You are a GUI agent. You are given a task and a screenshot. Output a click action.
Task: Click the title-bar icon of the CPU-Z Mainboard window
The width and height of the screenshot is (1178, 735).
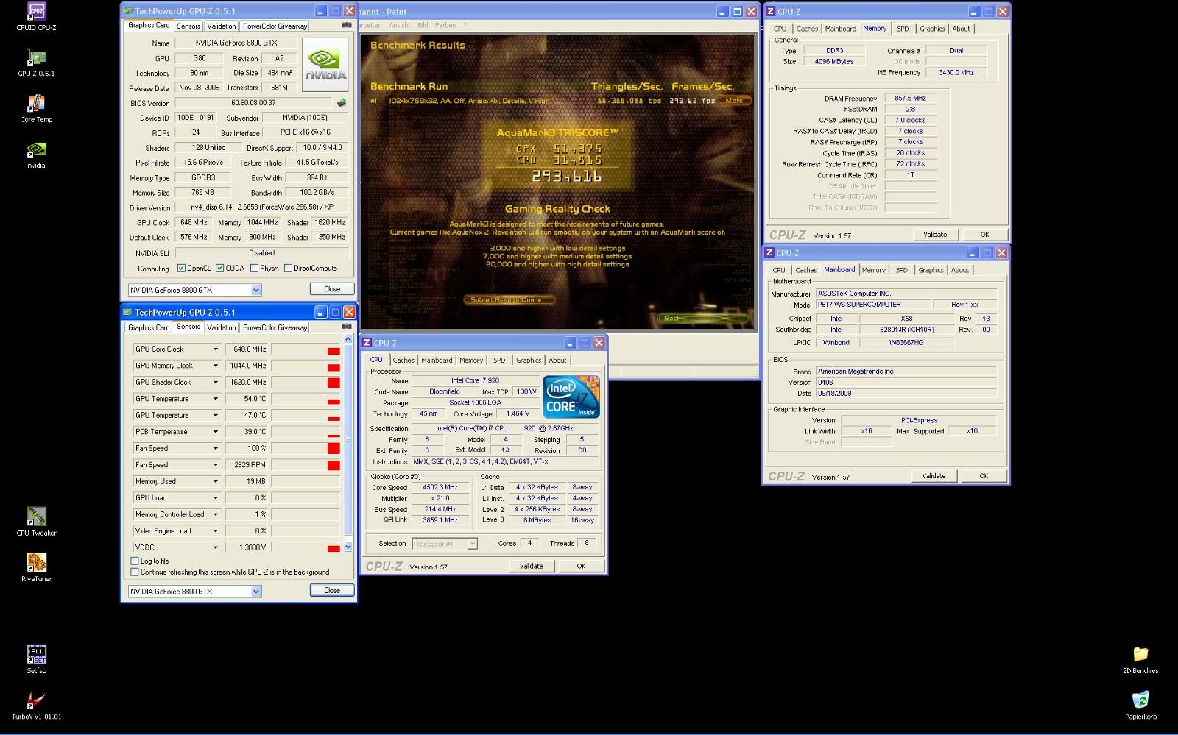coord(770,252)
